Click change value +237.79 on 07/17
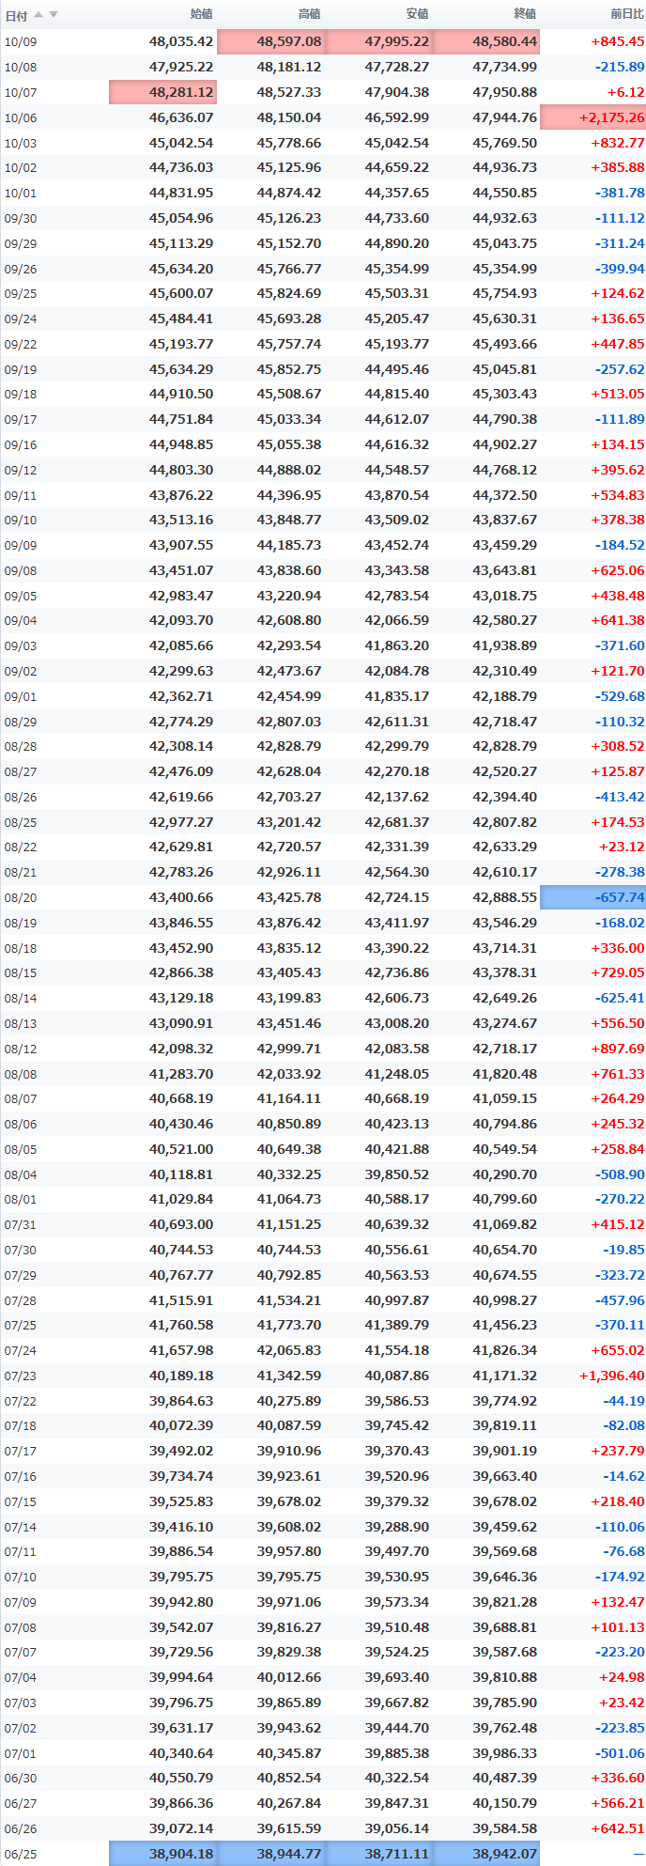 point(618,1451)
